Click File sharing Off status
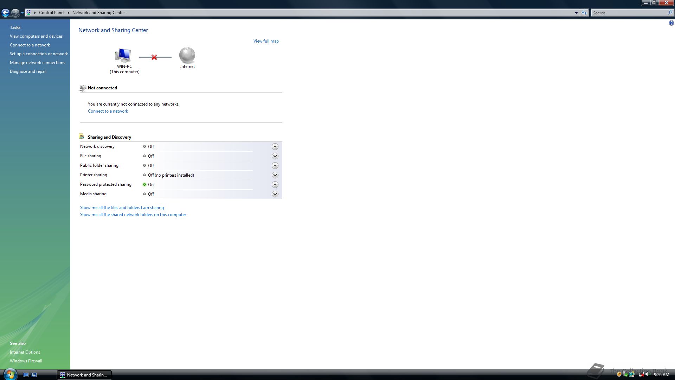The image size is (675, 380). pos(148,156)
